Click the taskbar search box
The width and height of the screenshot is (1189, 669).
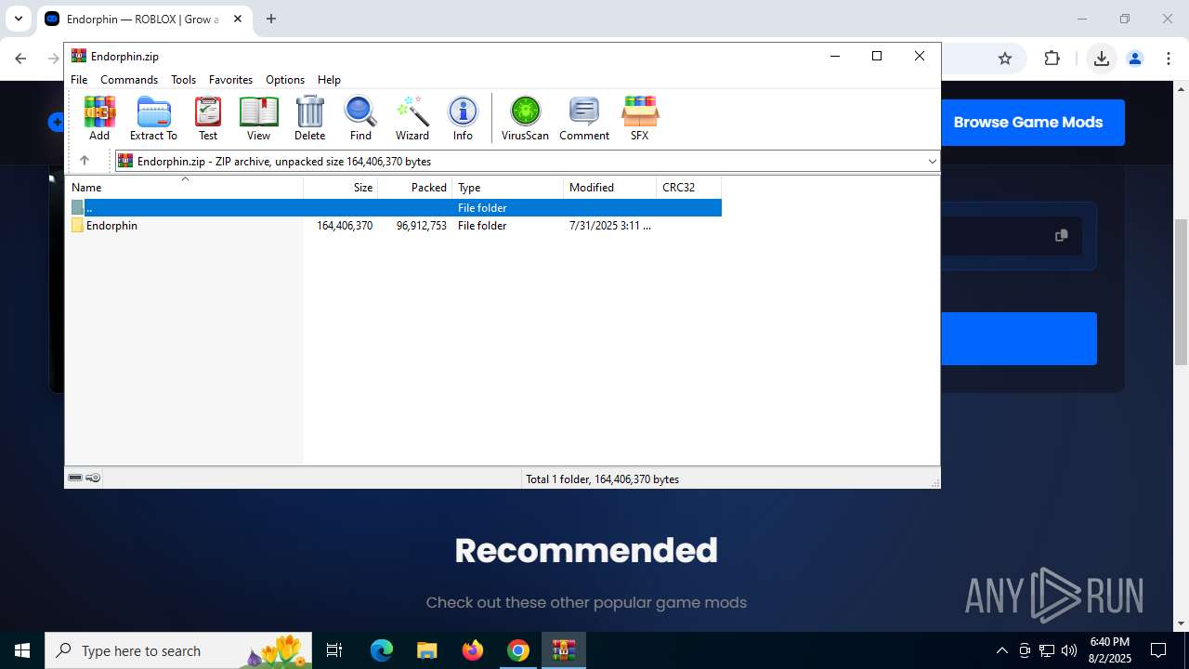179,650
